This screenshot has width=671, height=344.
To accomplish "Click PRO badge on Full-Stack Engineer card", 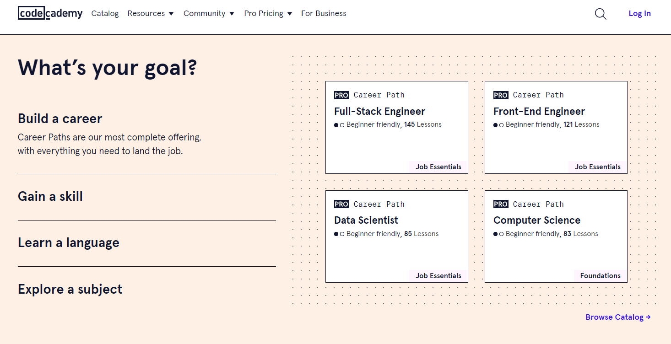I will point(341,95).
